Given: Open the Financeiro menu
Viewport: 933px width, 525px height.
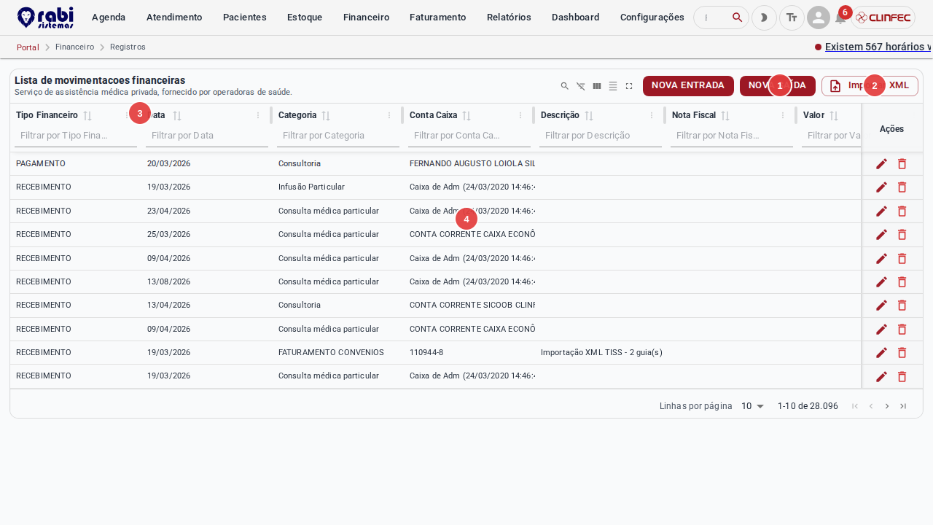Looking at the screenshot, I should tap(366, 17).
